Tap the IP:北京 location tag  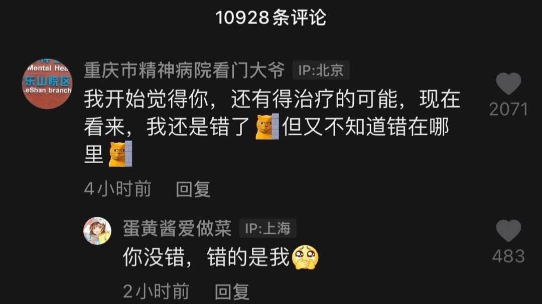point(321,70)
